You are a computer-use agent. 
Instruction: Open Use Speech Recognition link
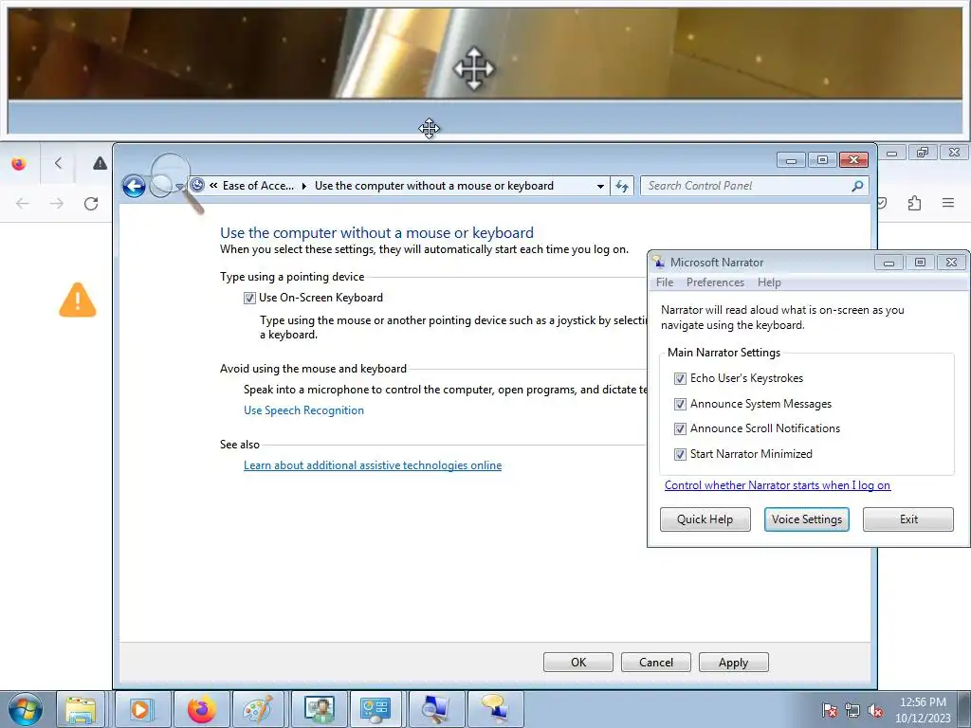[x=303, y=410]
